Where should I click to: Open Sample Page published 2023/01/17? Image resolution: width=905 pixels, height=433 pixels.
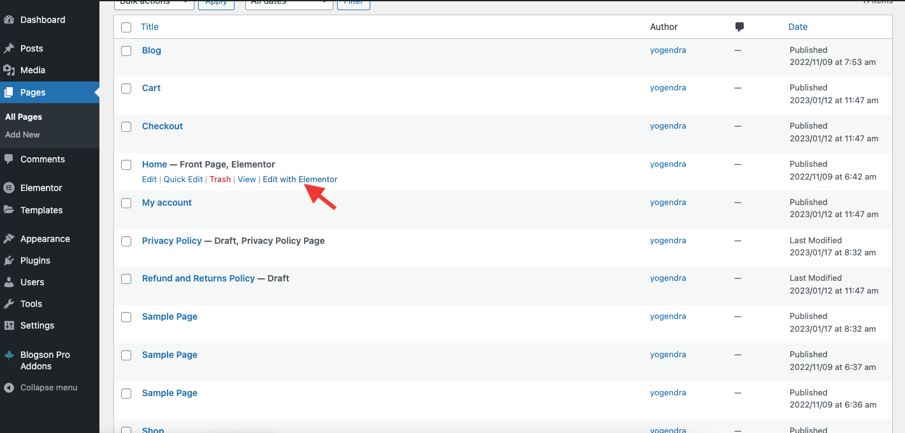(170, 316)
